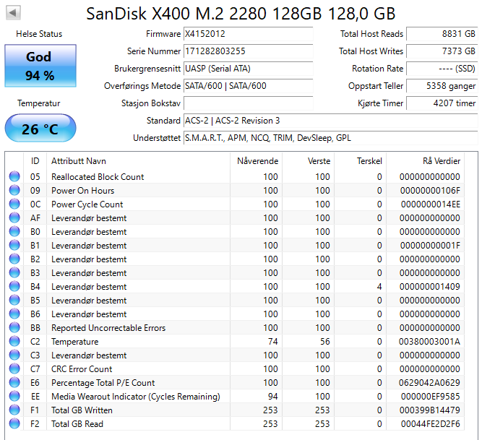Select the Serie Nummer field 171282803255
The height and width of the screenshot is (440, 482).
(248, 51)
